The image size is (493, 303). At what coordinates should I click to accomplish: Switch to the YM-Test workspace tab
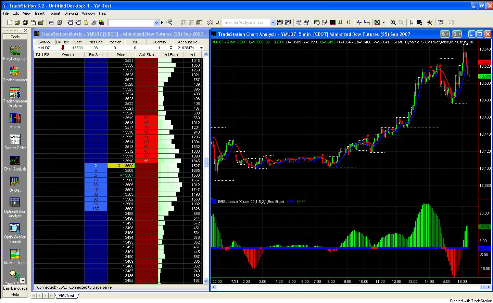click(x=66, y=296)
